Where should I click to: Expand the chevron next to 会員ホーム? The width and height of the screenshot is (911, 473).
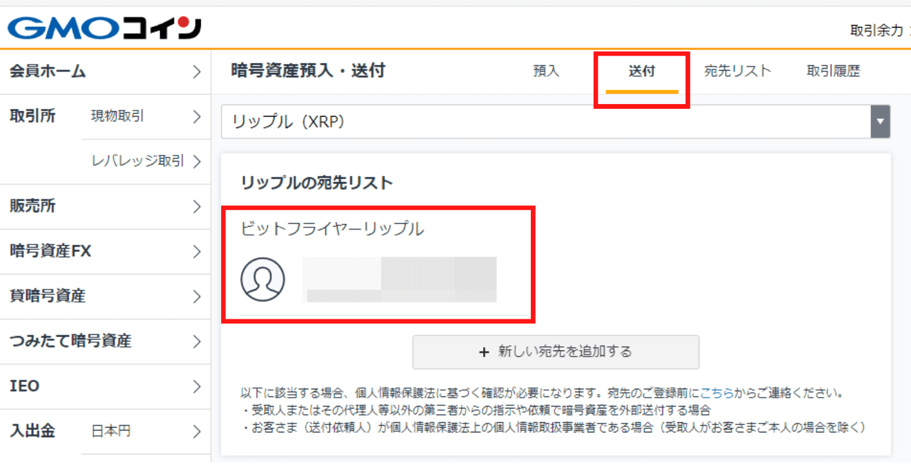tap(197, 72)
